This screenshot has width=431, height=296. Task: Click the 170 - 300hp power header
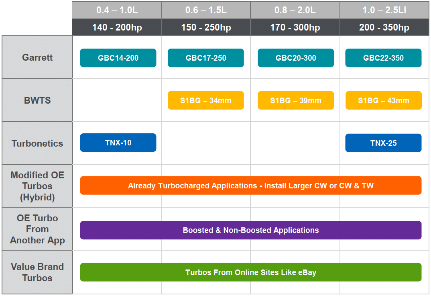click(x=295, y=27)
